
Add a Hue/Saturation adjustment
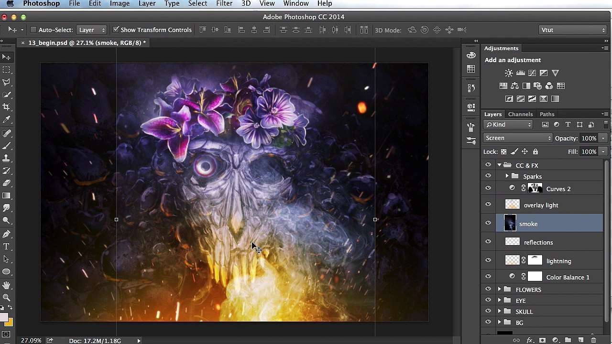pos(503,86)
